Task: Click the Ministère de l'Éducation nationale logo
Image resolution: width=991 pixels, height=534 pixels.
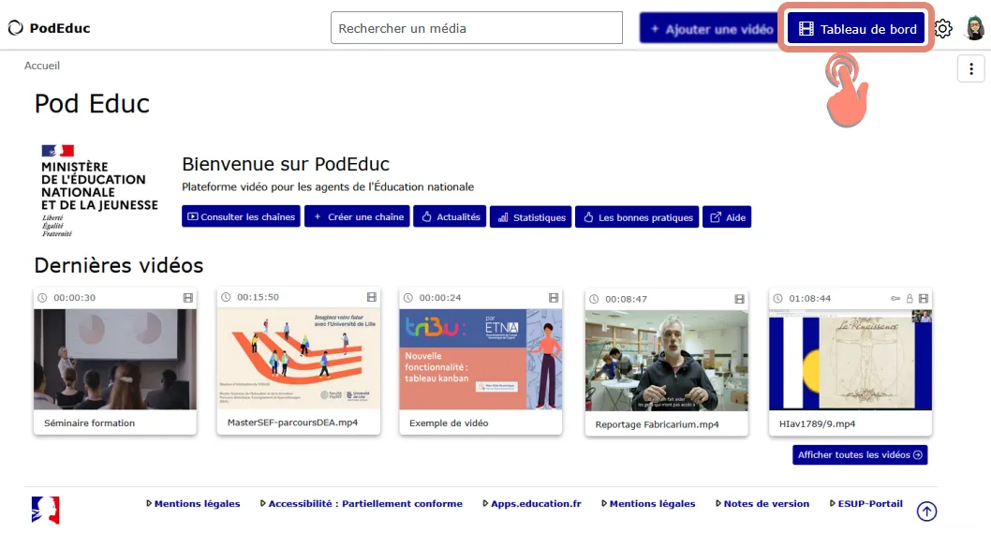Action: 99,191
